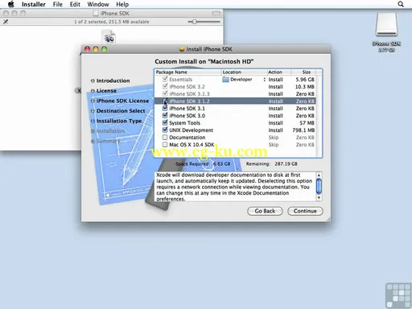Click the description scroll up arrow
Image resolution: width=412 pixels, height=309 pixels.
click(319, 175)
